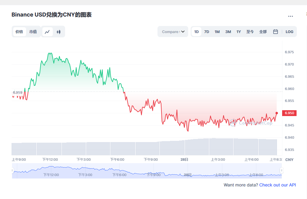Click the 6.970 axis value
Image resolution: width=307 pixels, height=199 pixels.
point(290,65)
